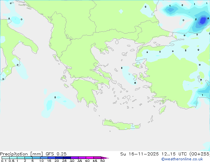Click the '50' legend scale label
210x162 pixels.
point(102,161)
